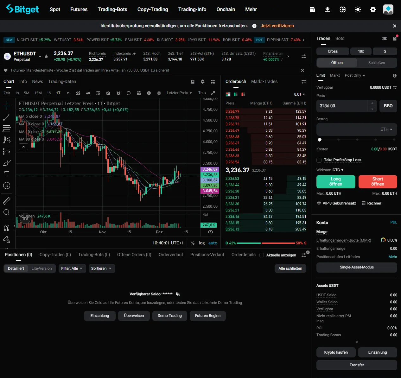Click the Short öffnen button
The width and height of the screenshot is (401, 378).
(378, 181)
